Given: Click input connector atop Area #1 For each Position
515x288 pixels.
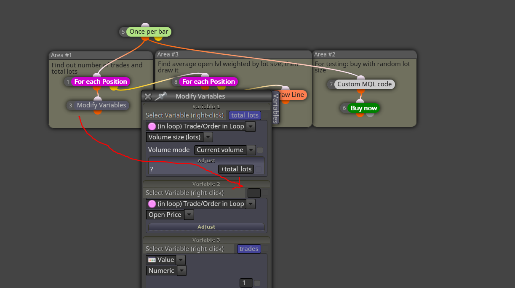Looking at the screenshot, I should click(x=97, y=76).
